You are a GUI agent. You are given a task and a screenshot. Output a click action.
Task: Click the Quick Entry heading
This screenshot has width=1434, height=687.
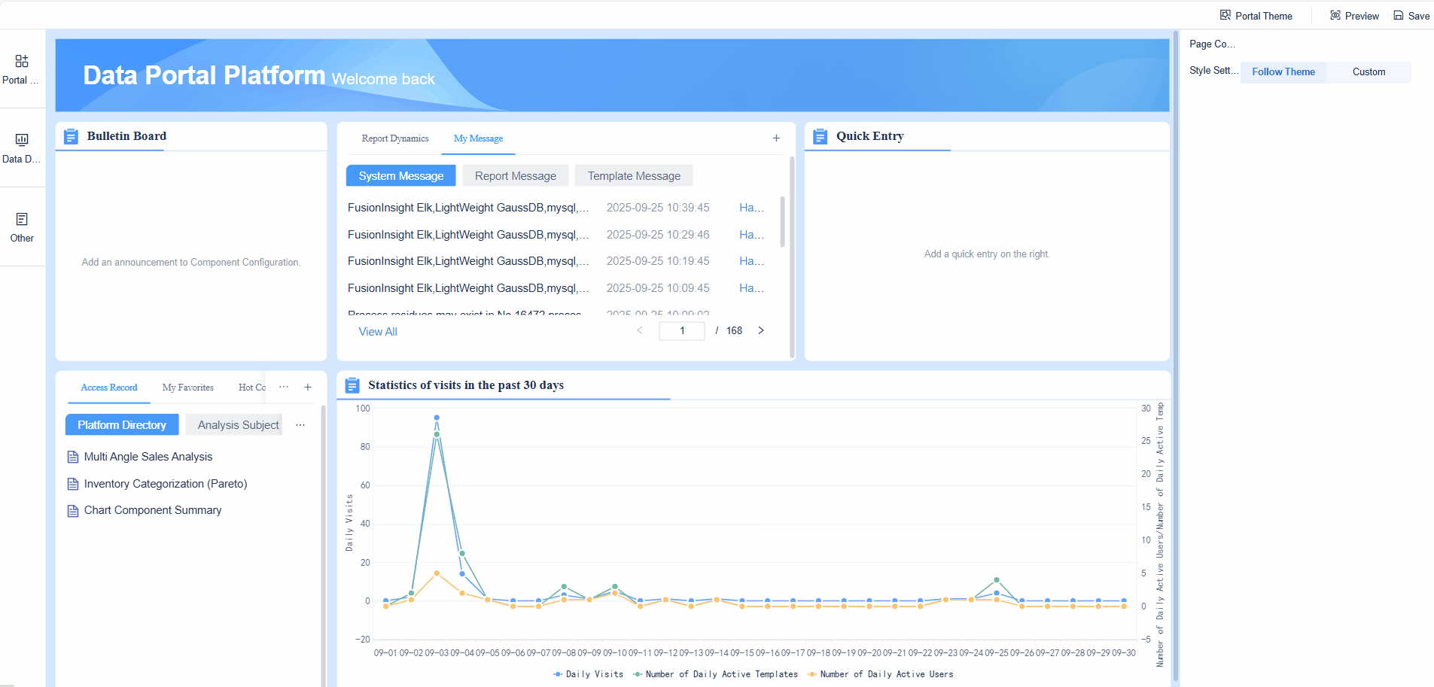[x=870, y=136]
